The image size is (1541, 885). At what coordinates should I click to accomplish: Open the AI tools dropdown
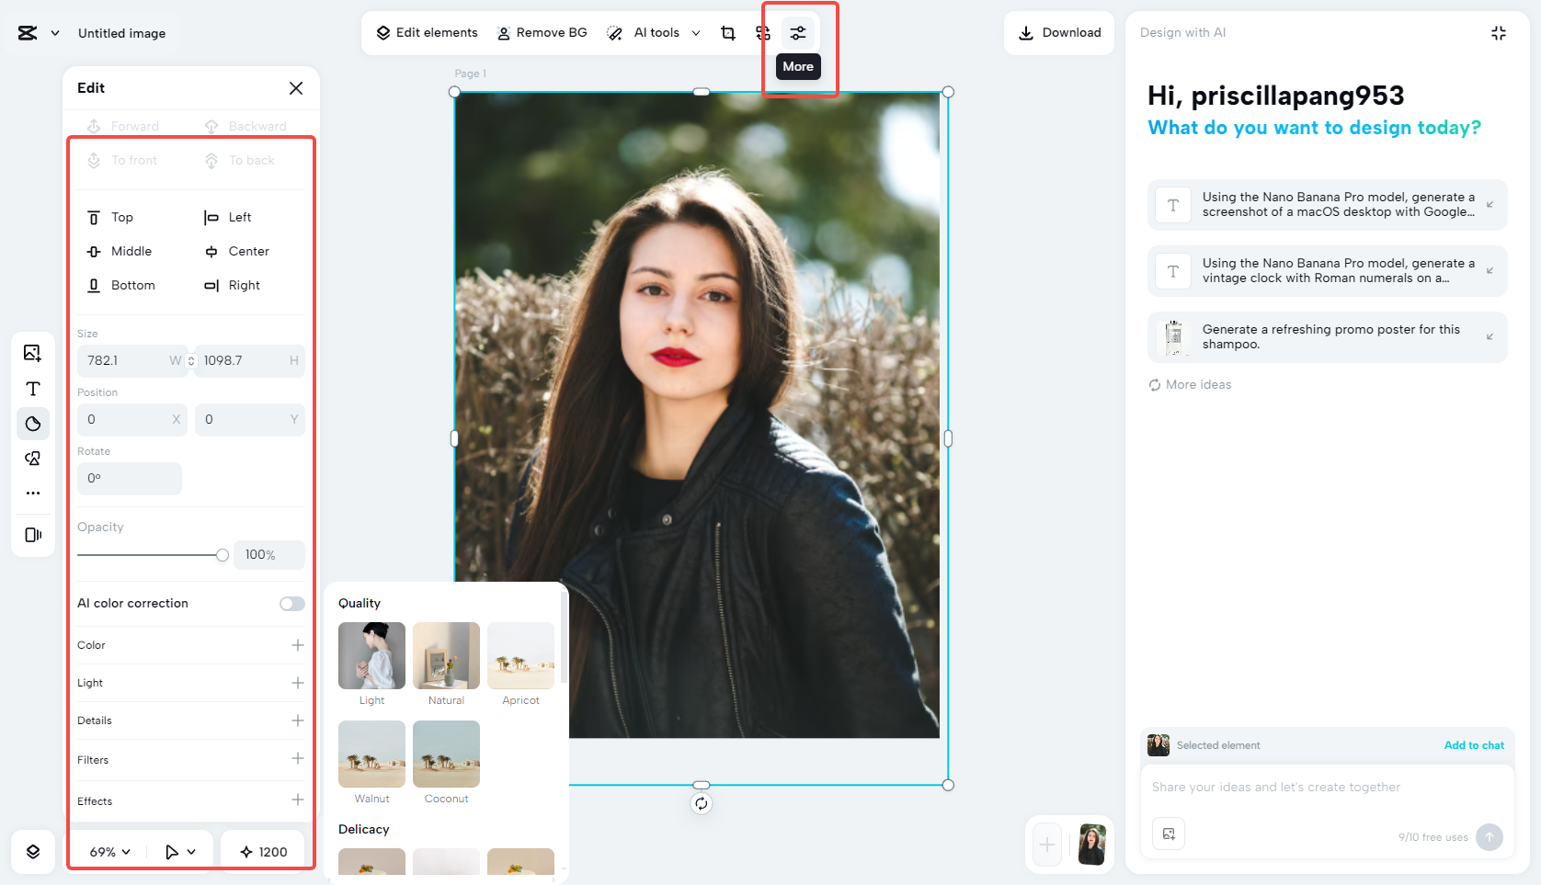(x=654, y=33)
